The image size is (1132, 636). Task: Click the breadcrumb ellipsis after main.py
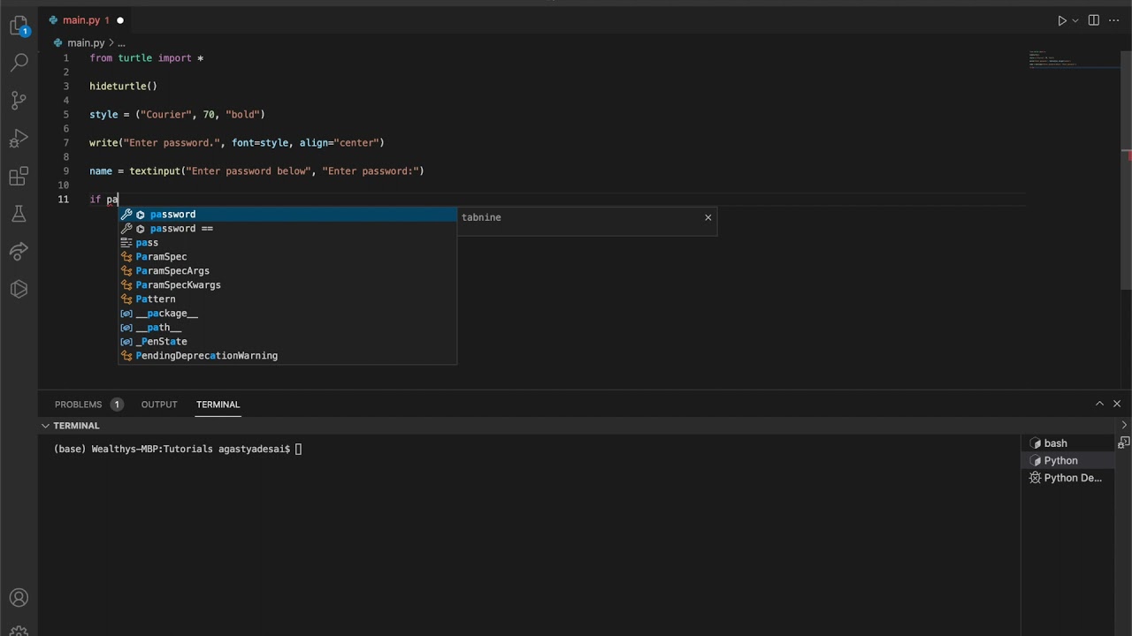(x=121, y=42)
